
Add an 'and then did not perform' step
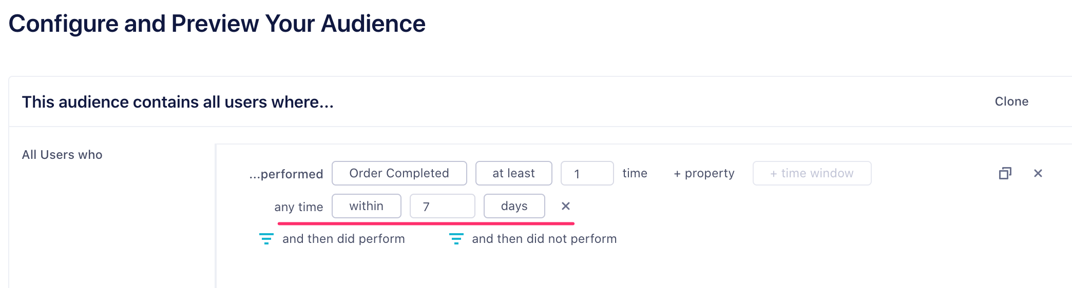(x=544, y=239)
